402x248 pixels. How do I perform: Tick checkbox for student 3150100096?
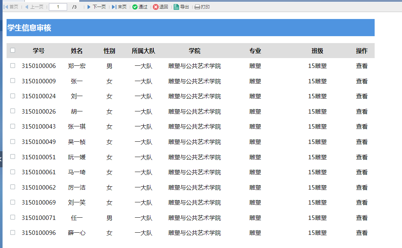[13, 232]
